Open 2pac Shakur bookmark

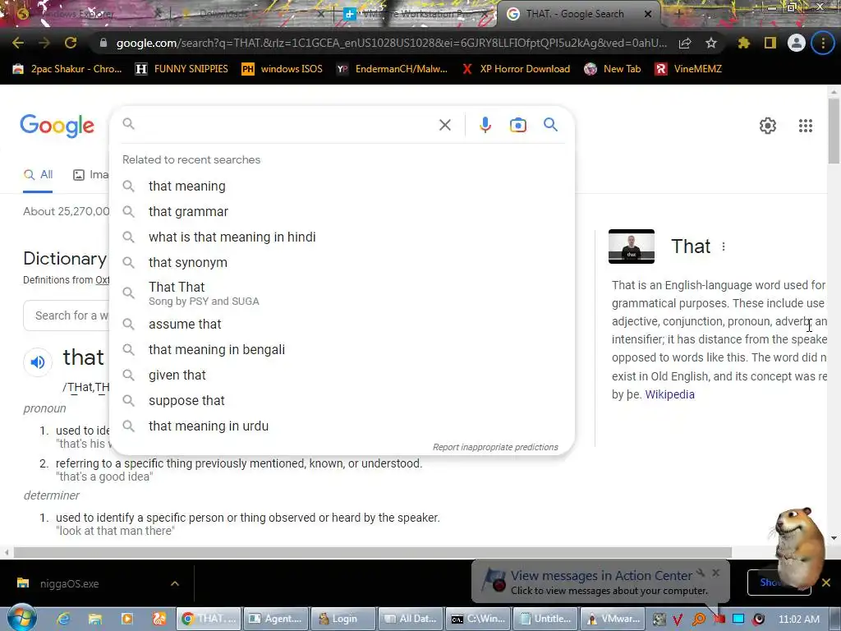click(x=67, y=69)
